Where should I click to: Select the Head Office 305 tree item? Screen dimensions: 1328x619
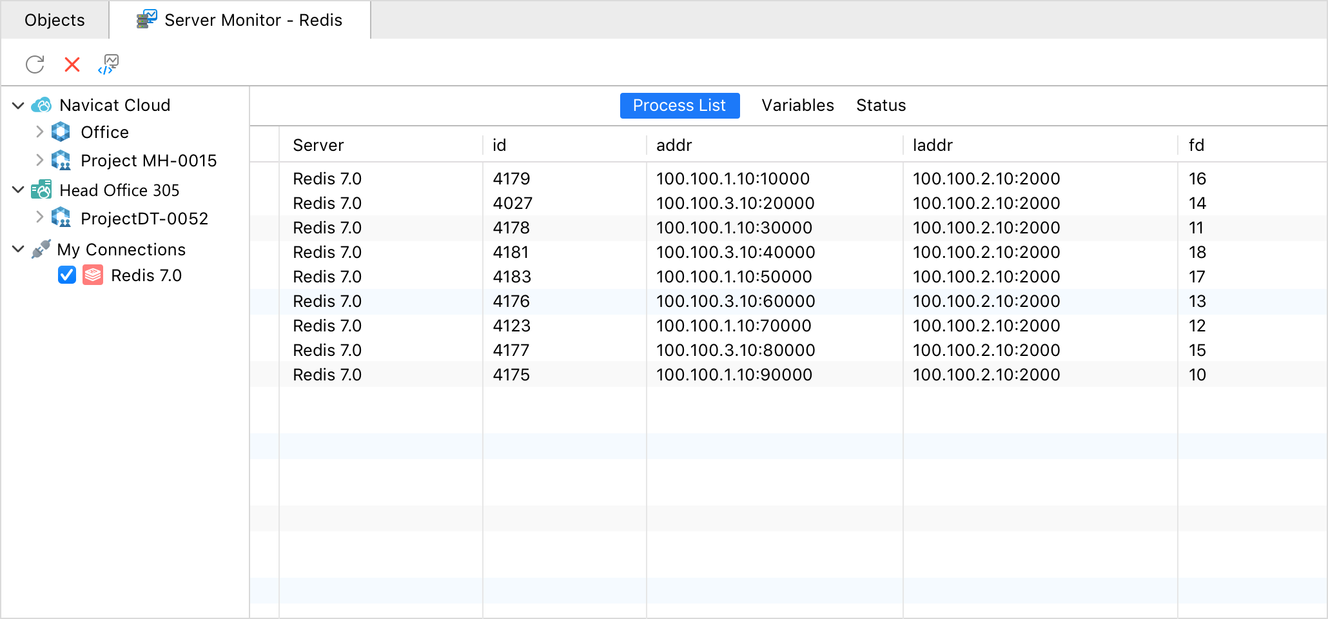119,190
